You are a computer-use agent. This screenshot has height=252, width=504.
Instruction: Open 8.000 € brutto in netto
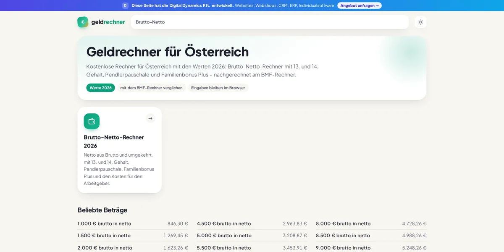tap(343, 223)
